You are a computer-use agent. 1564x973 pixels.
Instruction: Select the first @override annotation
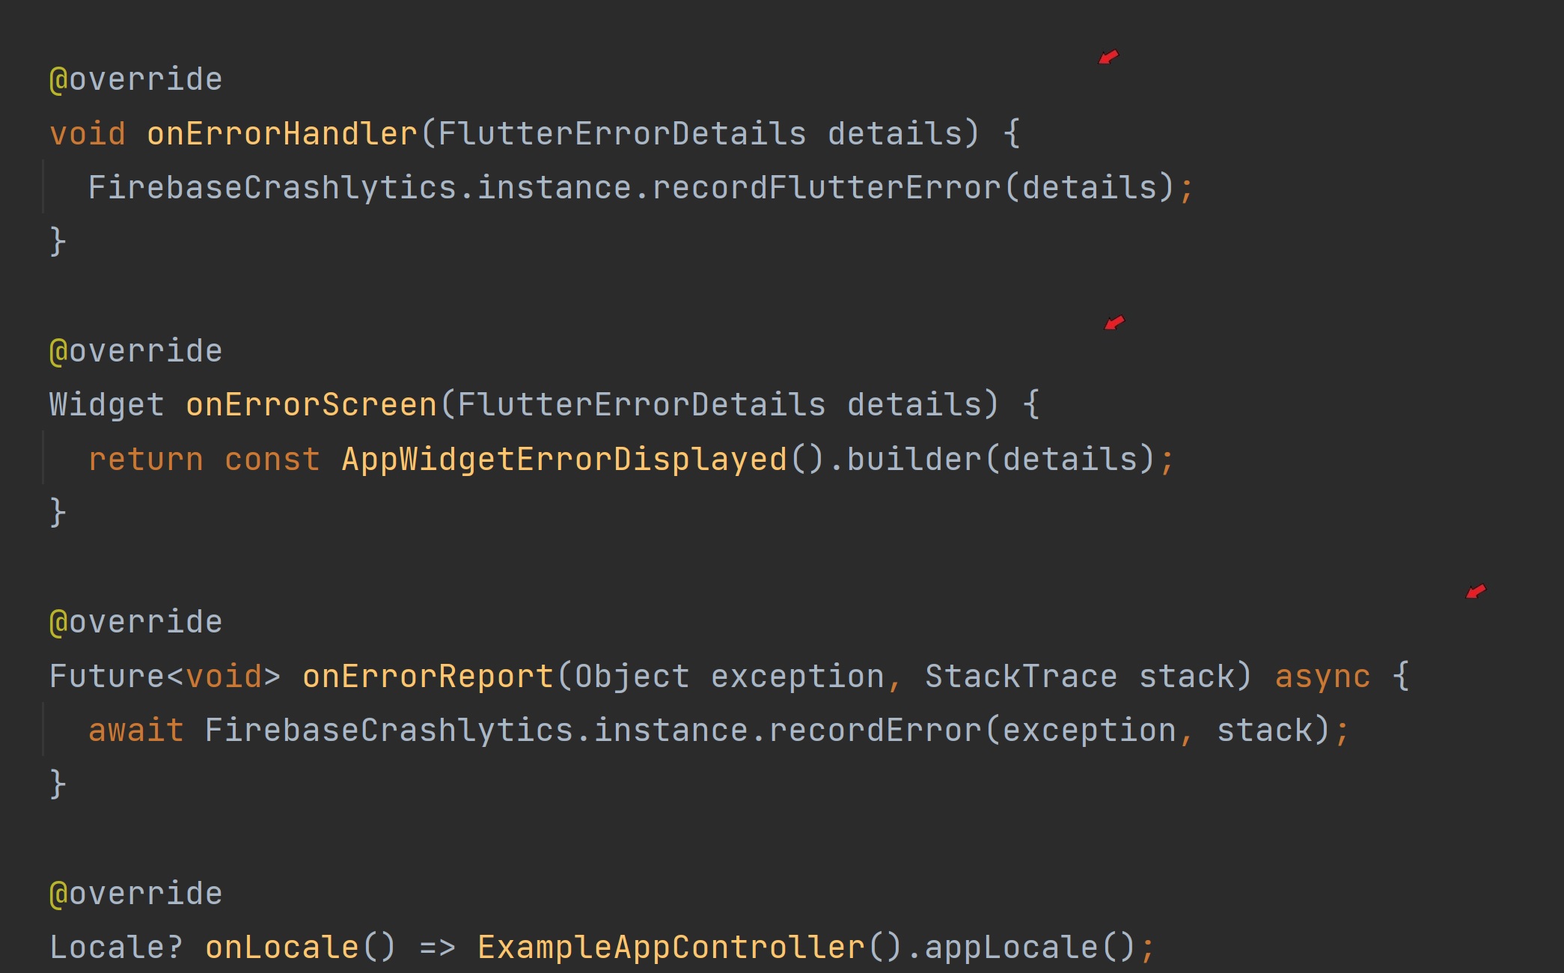coord(135,78)
